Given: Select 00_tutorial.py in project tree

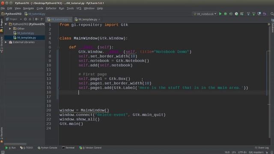Looking at the screenshot, I should click(26, 33).
